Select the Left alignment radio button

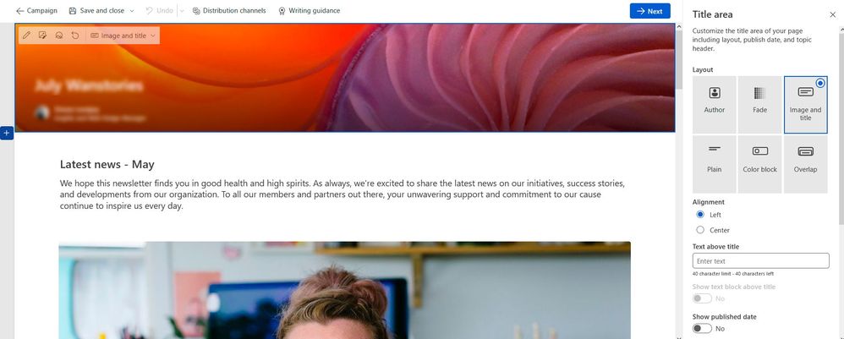tap(699, 215)
